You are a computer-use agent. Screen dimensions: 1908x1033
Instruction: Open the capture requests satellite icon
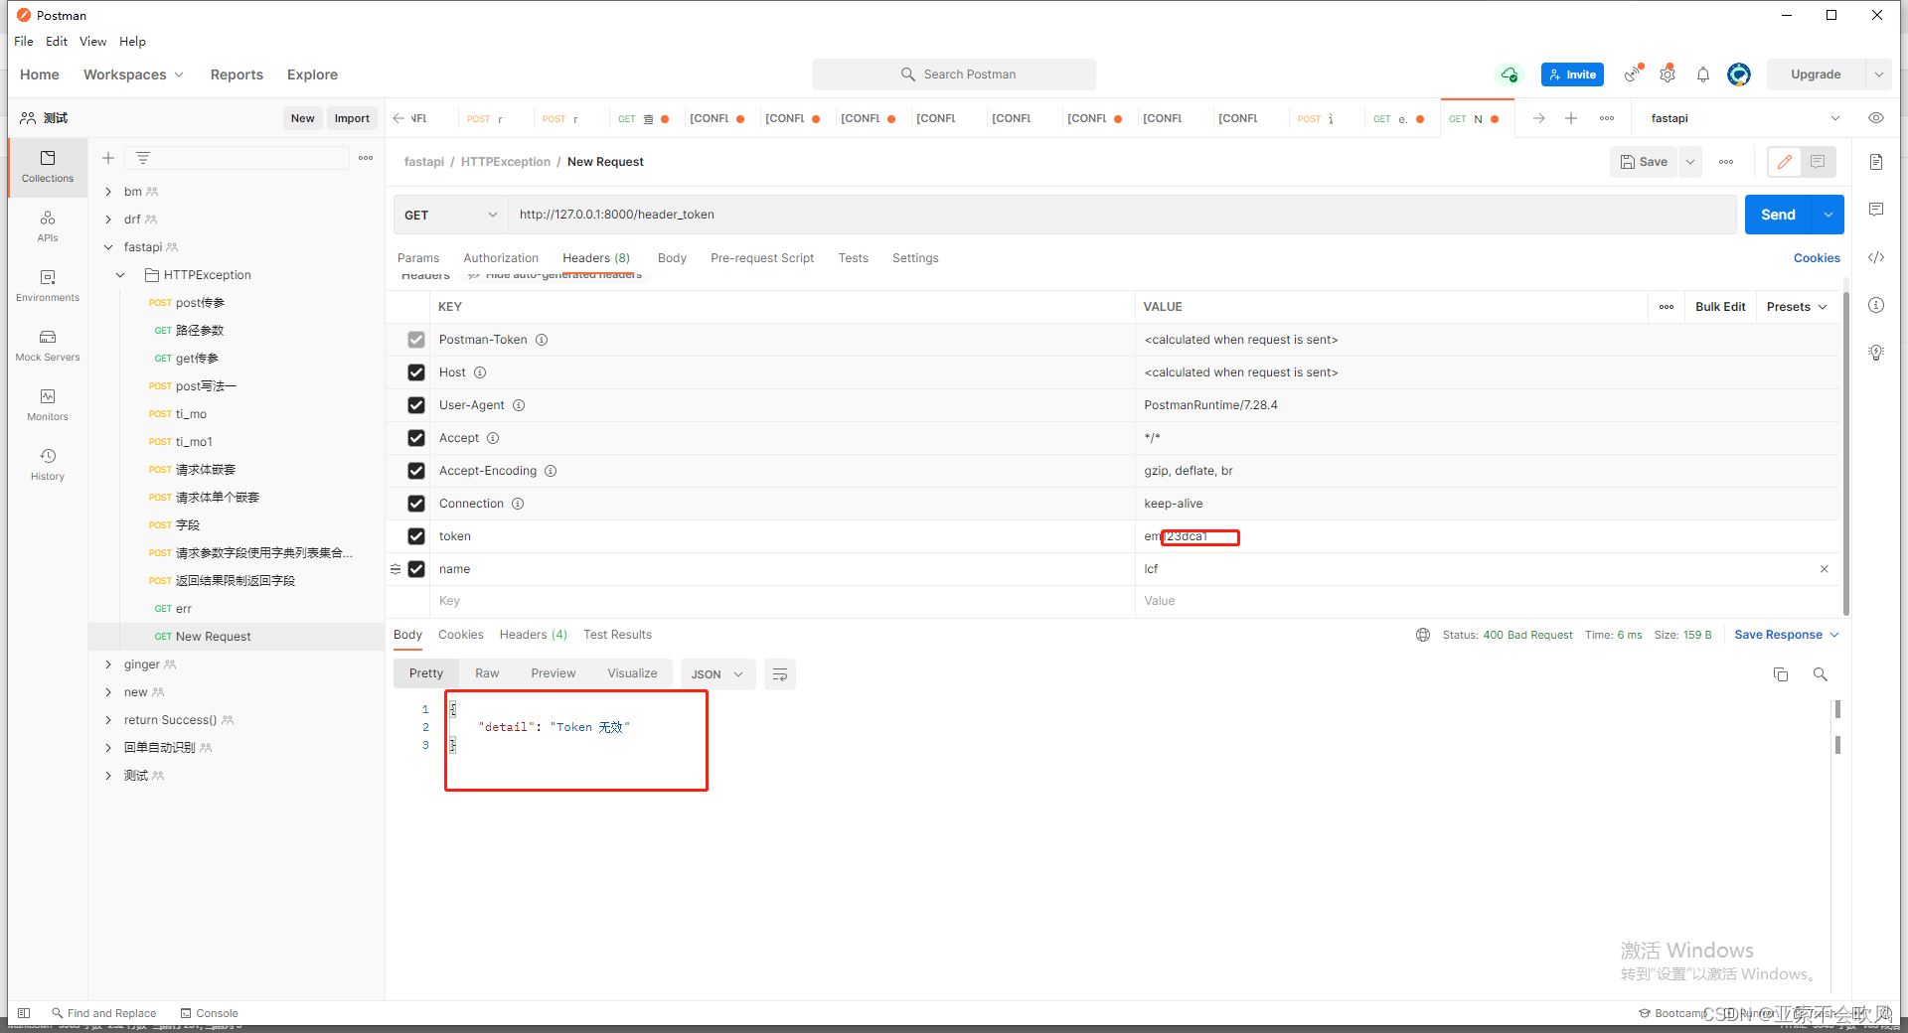pyautogui.click(x=1633, y=74)
